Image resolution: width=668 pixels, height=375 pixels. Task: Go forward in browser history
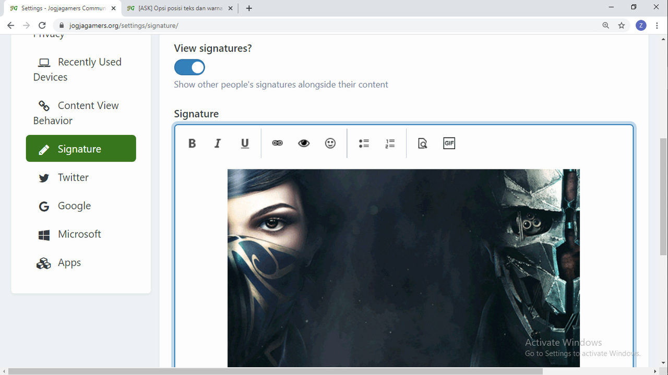tap(27, 25)
